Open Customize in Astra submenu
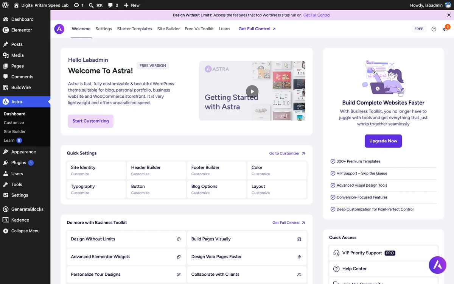 (14, 123)
